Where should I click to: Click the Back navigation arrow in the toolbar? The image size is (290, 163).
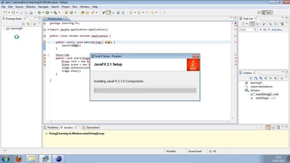click(x=152, y=13)
